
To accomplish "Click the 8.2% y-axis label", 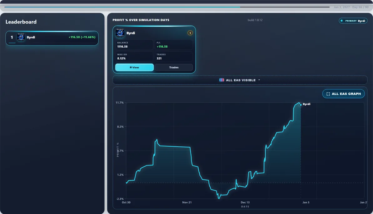I will click(x=120, y=127).
